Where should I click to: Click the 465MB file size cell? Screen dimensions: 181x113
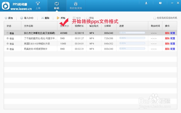point(64,33)
